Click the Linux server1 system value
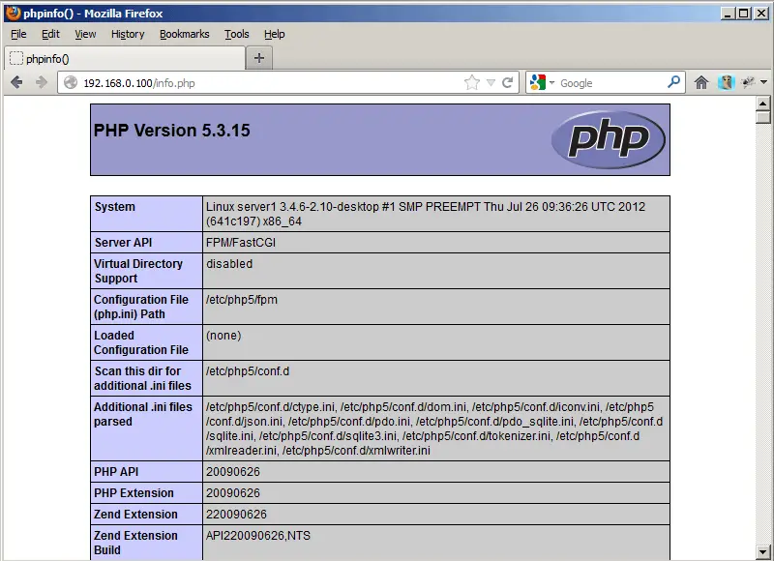 pyautogui.click(x=426, y=214)
